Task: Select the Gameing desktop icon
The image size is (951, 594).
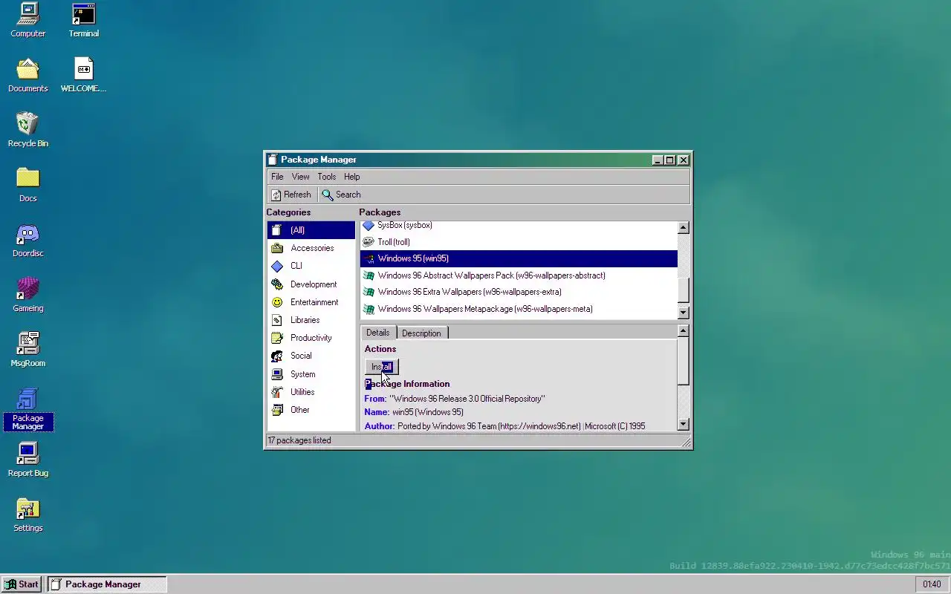Action: (x=27, y=295)
